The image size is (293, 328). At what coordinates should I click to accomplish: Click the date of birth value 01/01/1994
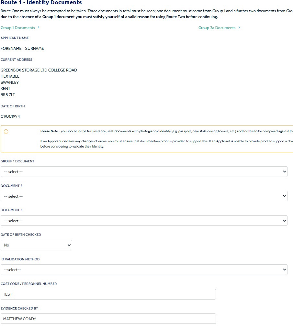point(10,116)
